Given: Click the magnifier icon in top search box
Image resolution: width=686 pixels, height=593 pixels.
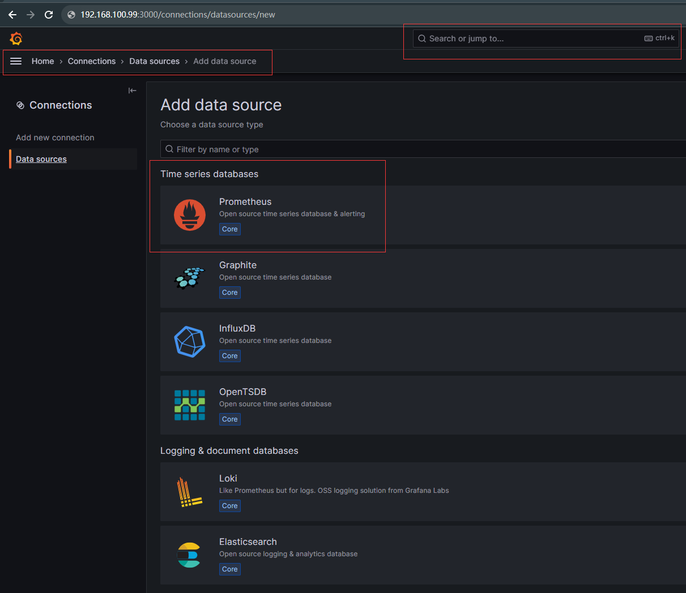Looking at the screenshot, I should tap(422, 38).
